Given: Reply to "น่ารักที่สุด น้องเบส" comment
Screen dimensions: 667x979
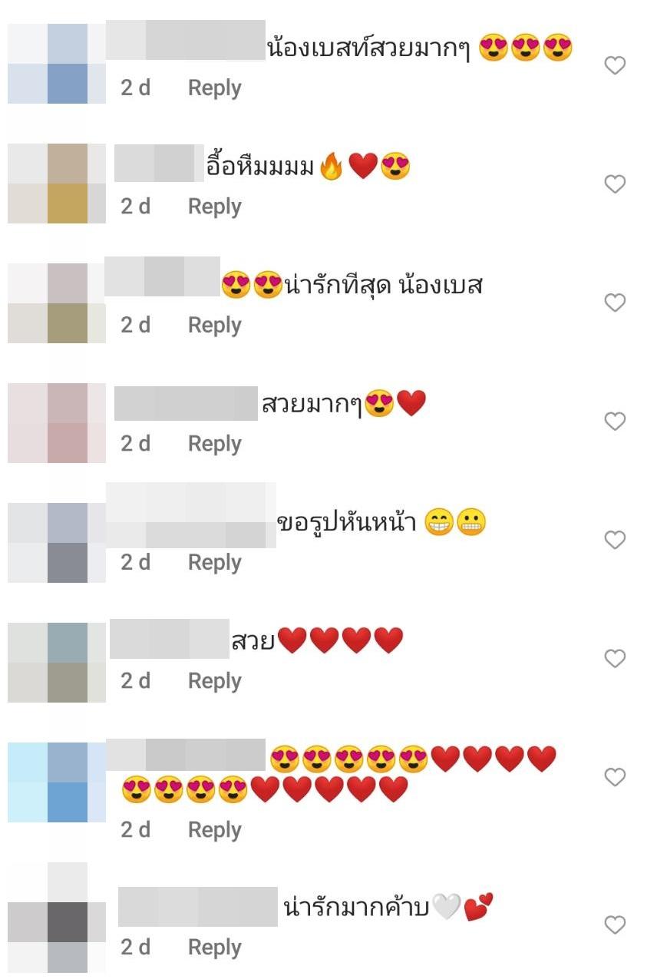Looking at the screenshot, I should tap(215, 326).
